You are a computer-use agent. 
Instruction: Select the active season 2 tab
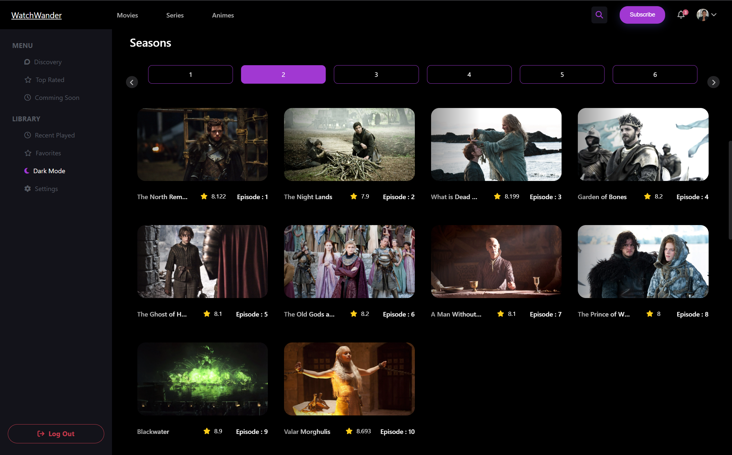283,75
